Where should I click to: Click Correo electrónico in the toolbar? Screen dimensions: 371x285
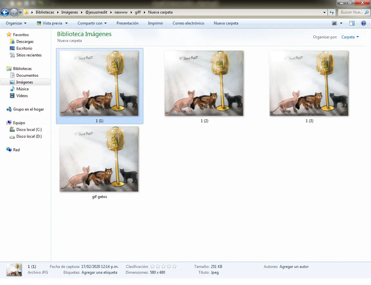[x=188, y=23]
